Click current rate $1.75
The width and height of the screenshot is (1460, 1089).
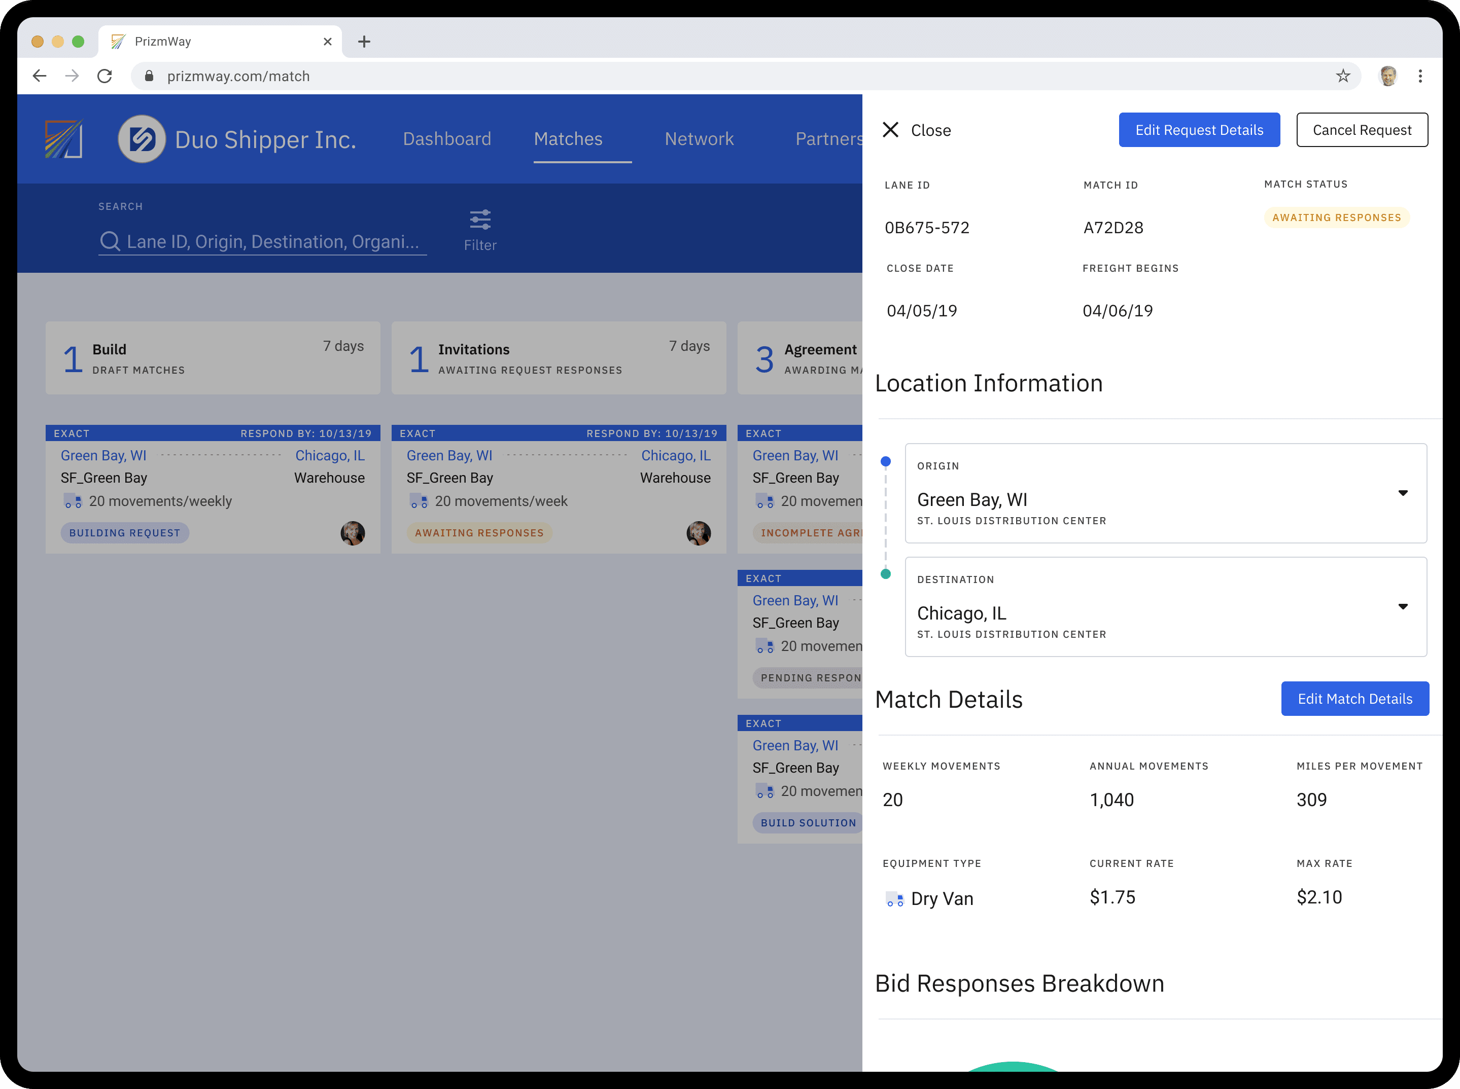point(1113,897)
